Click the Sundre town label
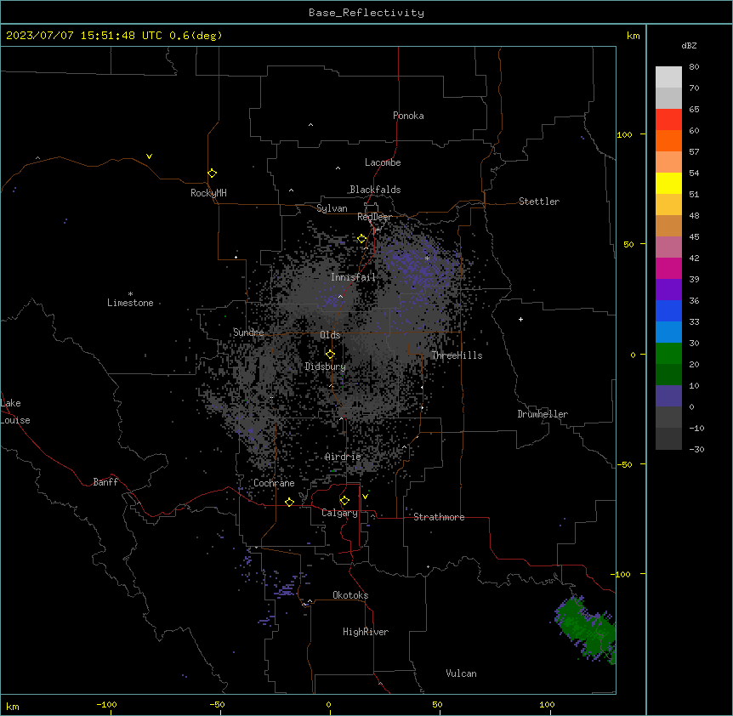Screen dimensions: 733x716 [248, 332]
